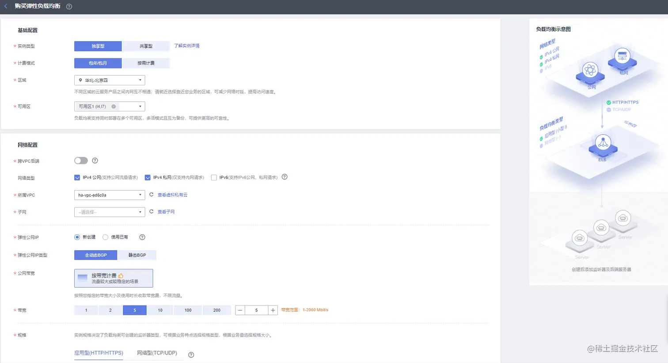Viewport: 668px width, 363px height.
Task: Open help icon beside 购买弹性负载均衡 title
Action: pos(69,7)
